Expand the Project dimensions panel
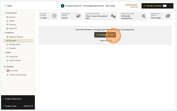The image size is (177, 111). 4,99
